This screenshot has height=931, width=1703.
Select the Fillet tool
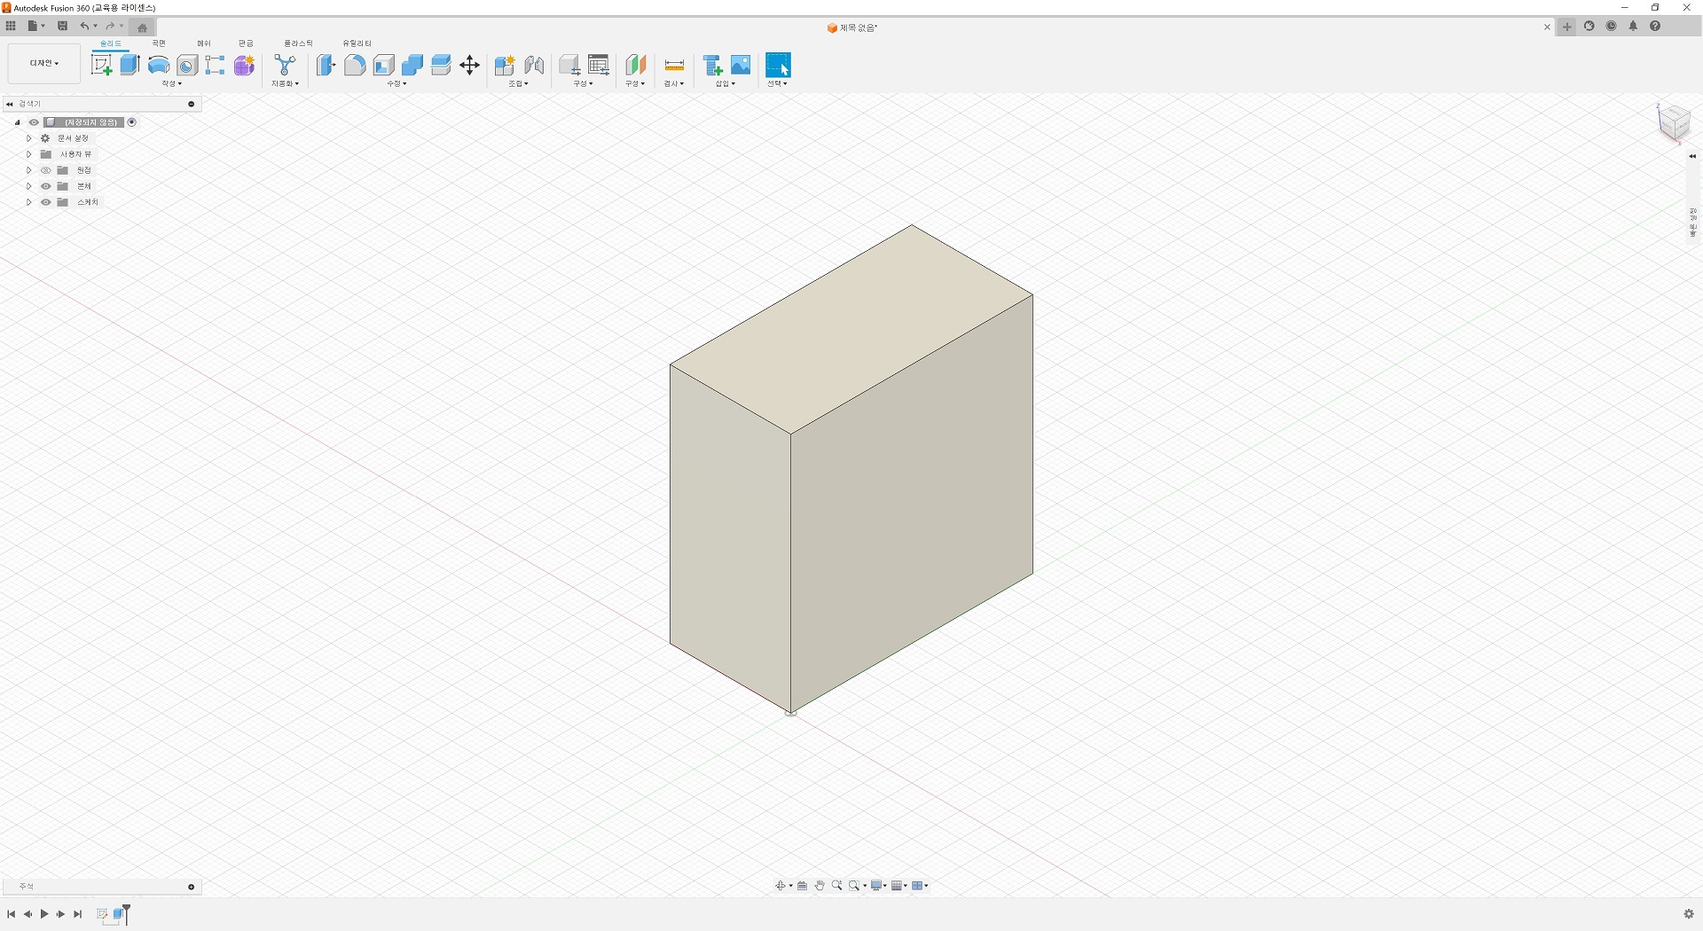coord(355,65)
